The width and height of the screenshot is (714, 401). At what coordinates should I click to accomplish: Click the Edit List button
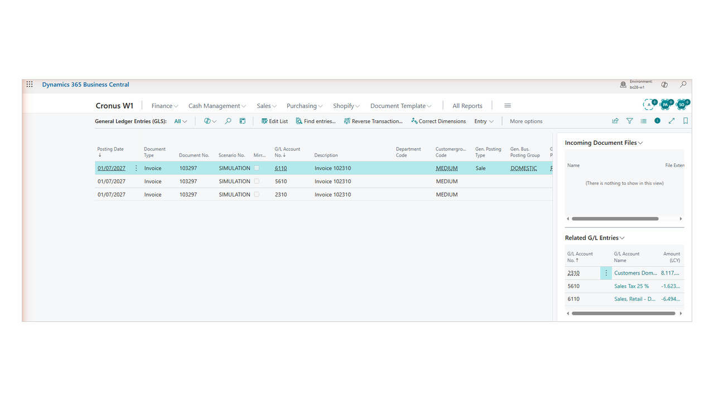(275, 121)
